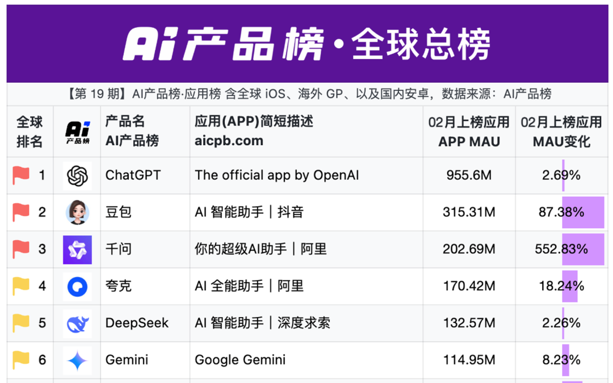Click the 2.26% MAU change cell
This screenshot has width=613, height=383.
point(561,323)
